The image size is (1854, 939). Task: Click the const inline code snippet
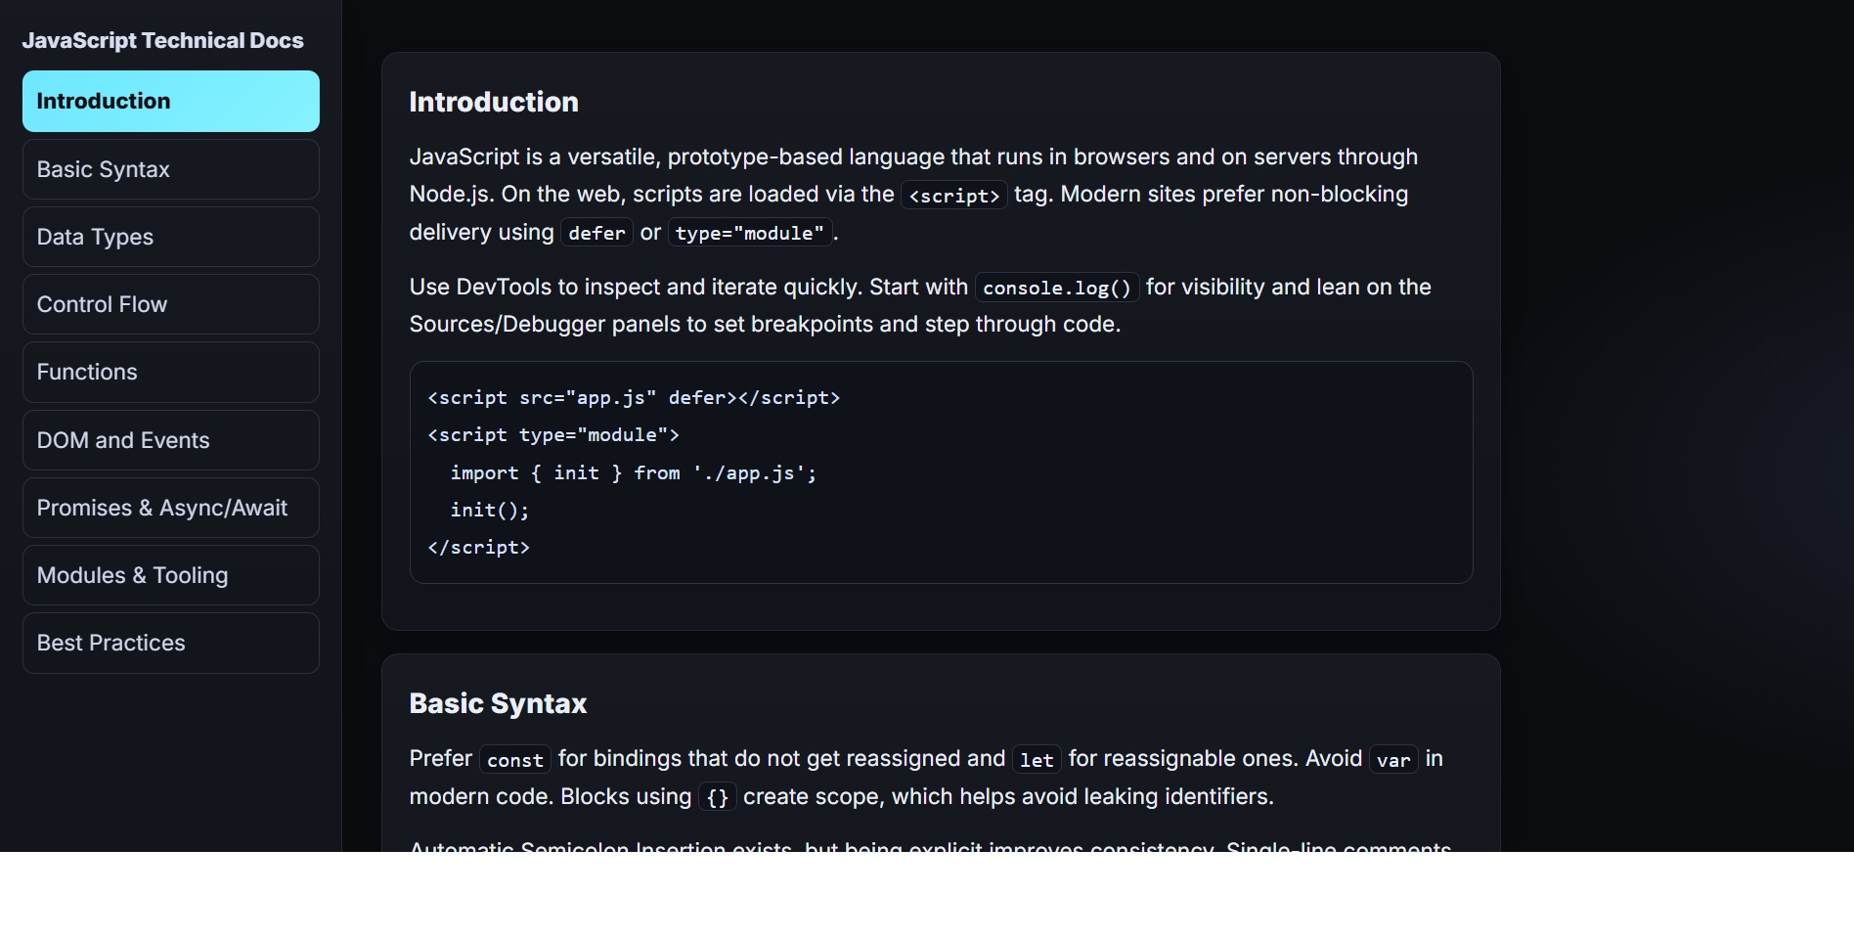514,760
